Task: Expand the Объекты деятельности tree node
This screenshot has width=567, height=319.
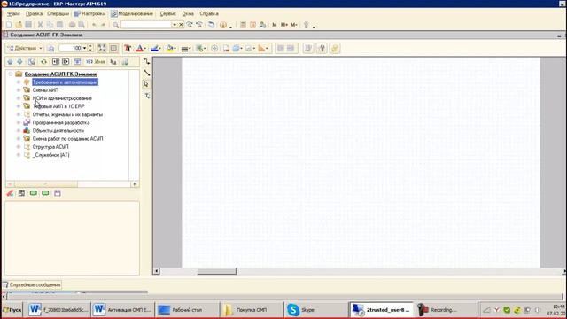Action: coord(19,130)
